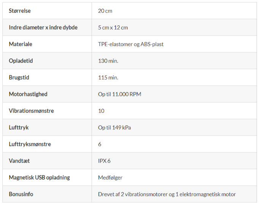Select the 'Medfølger' value cell
Image resolution: width=260 pixels, height=205 pixels.
[x=110, y=178]
